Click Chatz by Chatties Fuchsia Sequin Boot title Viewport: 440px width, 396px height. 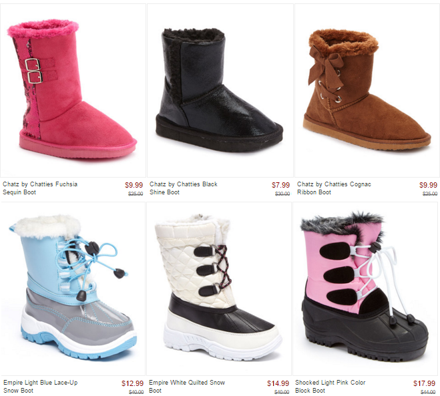coord(40,188)
